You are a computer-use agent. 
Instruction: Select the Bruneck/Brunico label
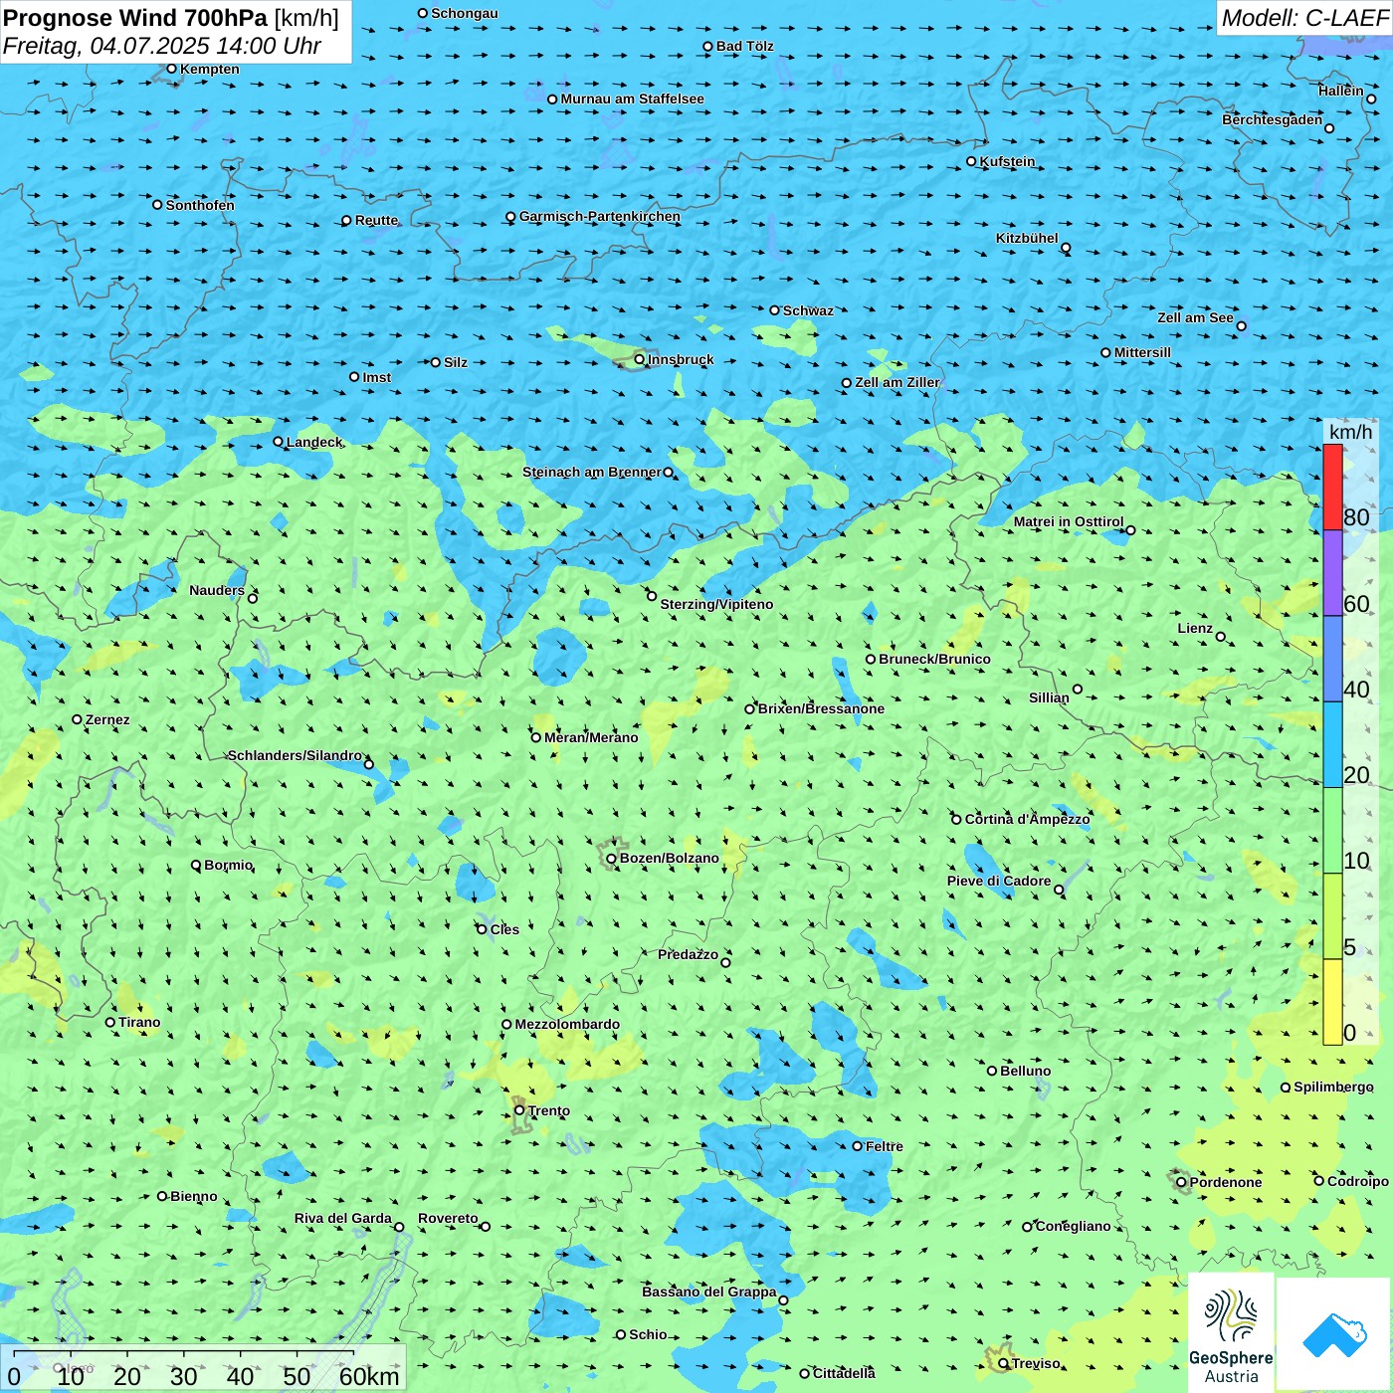[x=934, y=660]
